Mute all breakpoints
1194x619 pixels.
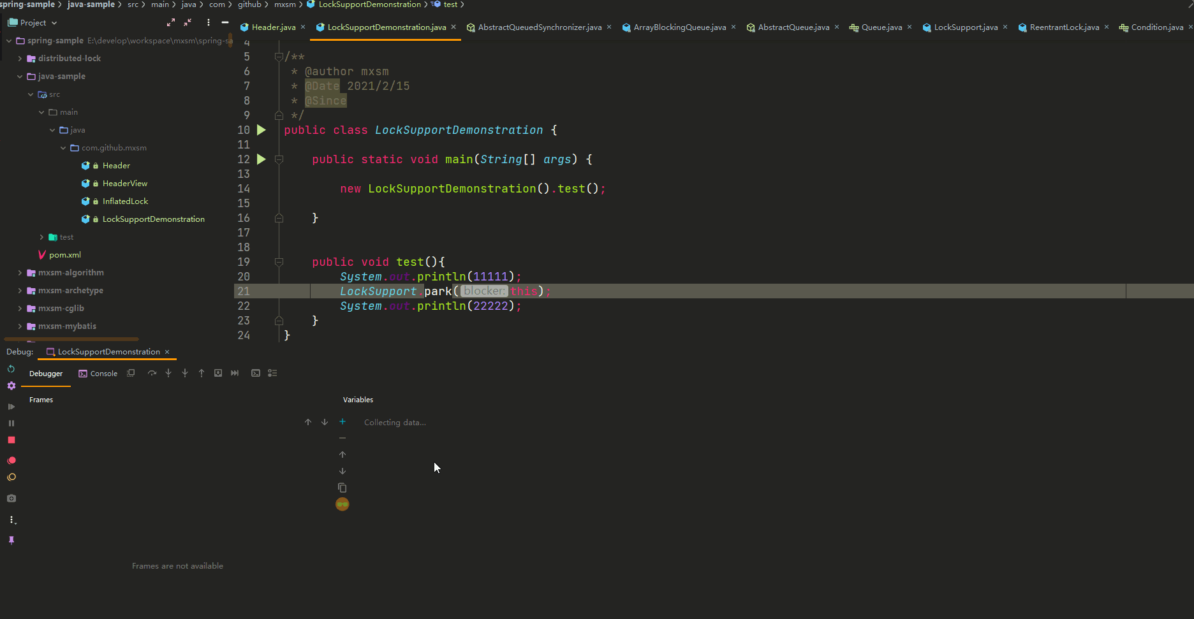coord(11,477)
